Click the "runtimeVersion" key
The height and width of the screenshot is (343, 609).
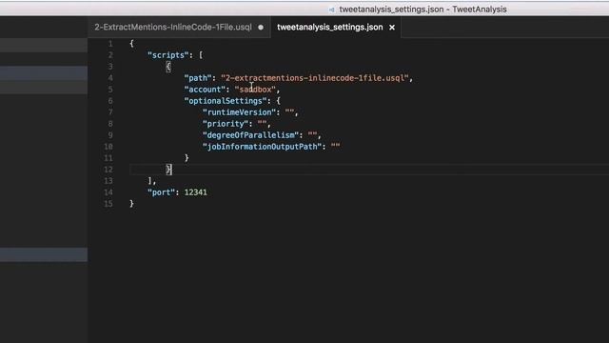[239, 112]
